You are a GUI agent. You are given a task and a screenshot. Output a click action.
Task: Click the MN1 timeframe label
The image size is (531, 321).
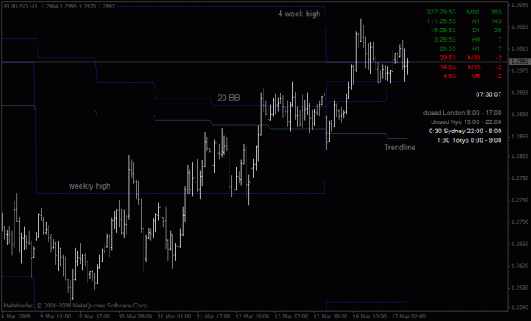click(x=473, y=12)
